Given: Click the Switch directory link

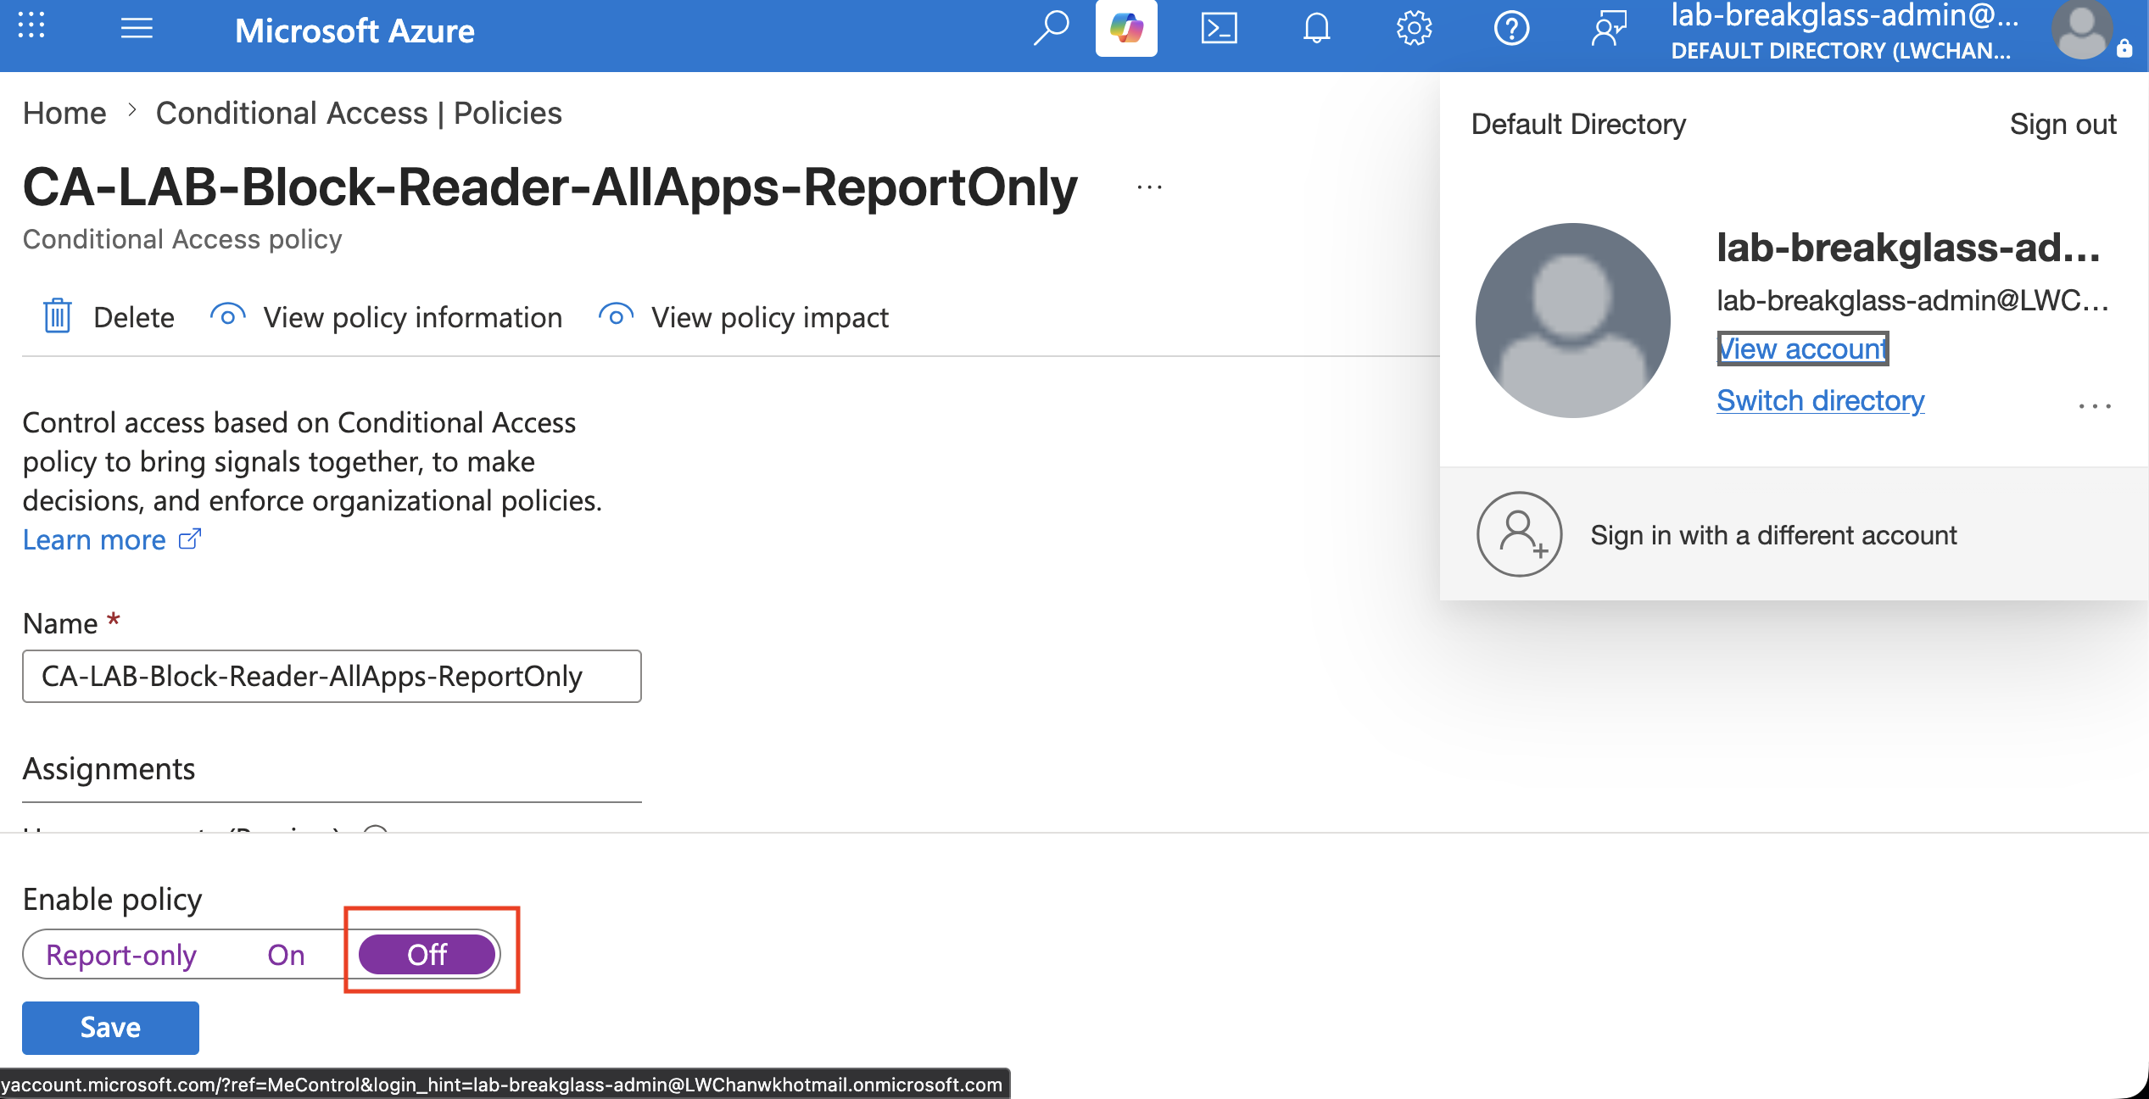Looking at the screenshot, I should pyautogui.click(x=1821, y=400).
